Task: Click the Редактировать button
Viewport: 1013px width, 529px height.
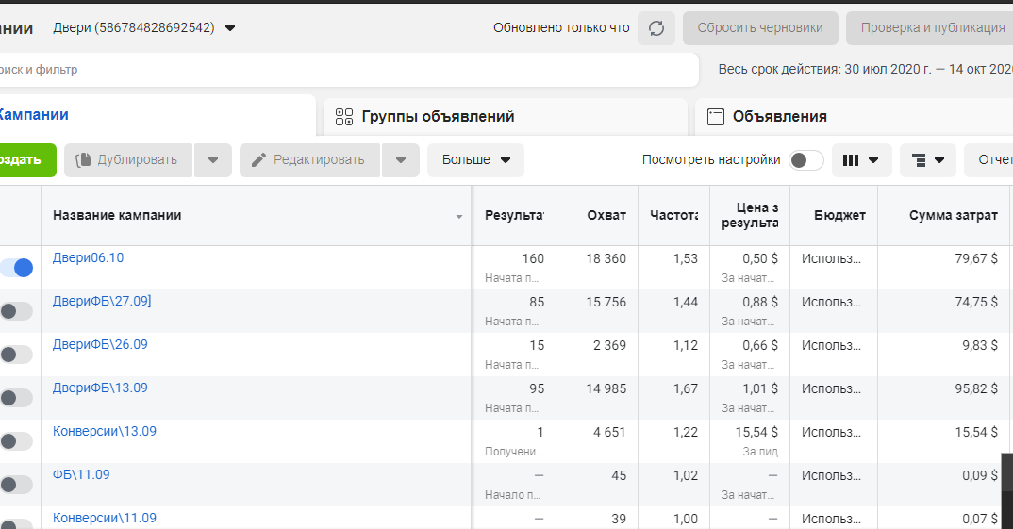Action: 310,160
